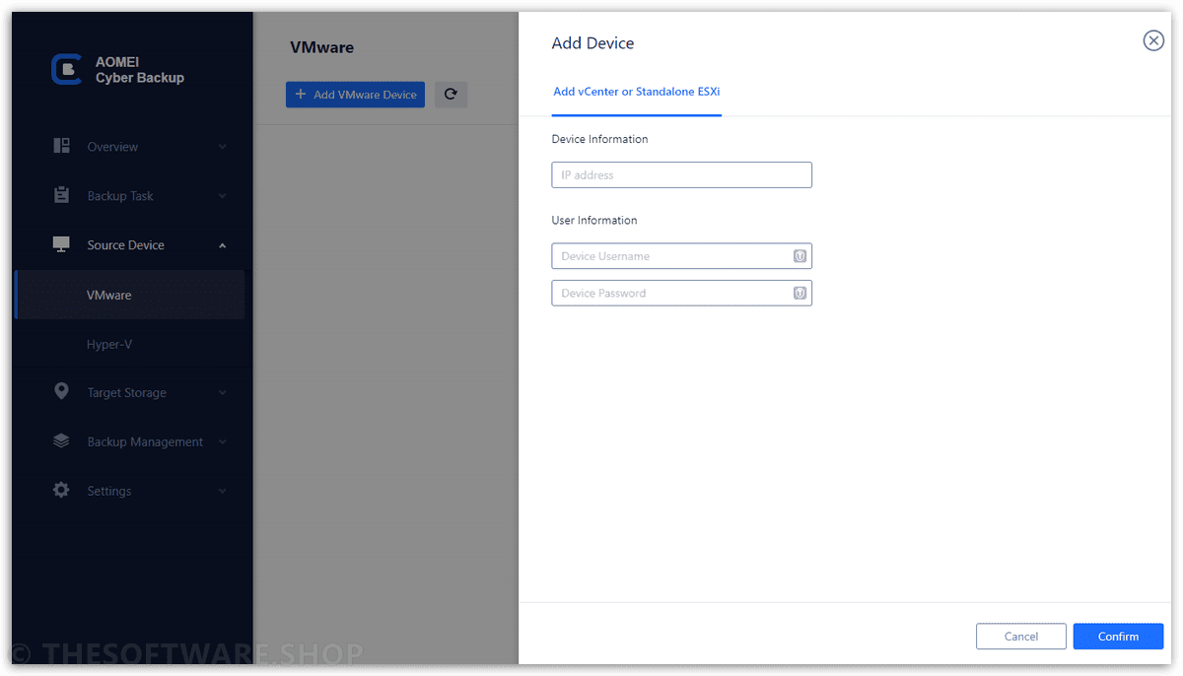Screen dimensions: 1183x676
Task: Expand the Settings menu chevron
Action: click(x=222, y=491)
